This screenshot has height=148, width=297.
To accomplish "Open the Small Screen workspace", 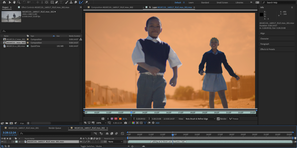I will coord(222,3).
